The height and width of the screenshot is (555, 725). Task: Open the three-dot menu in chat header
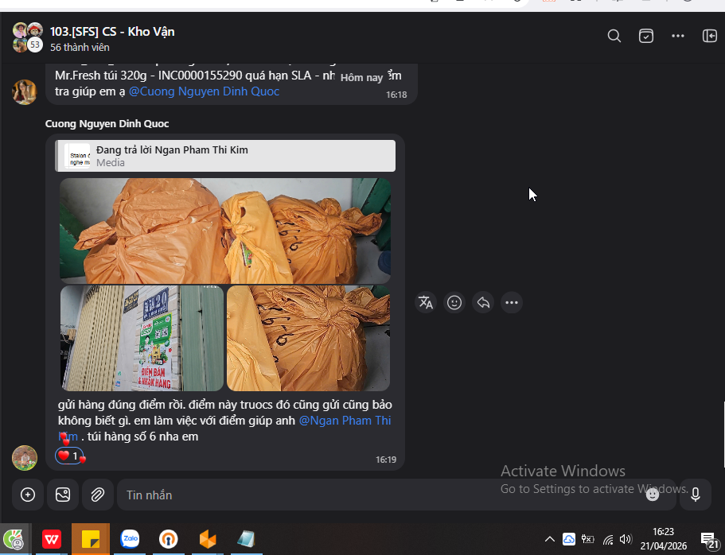[678, 36]
